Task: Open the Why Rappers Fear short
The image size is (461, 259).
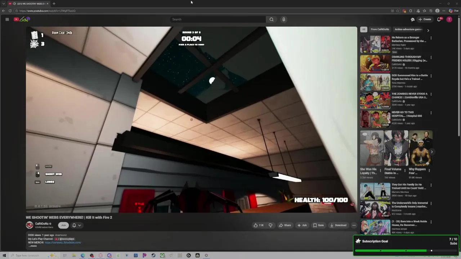Action: click(421, 148)
